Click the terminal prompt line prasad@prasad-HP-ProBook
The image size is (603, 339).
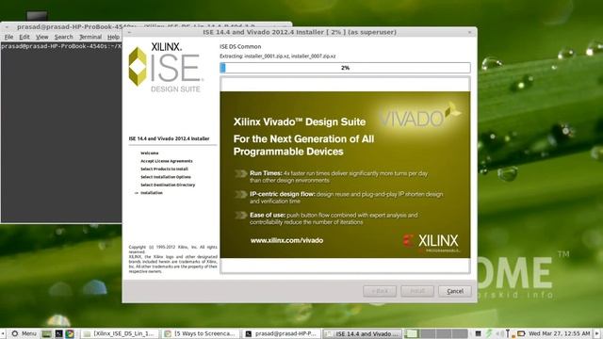pyautogui.click(x=61, y=46)
